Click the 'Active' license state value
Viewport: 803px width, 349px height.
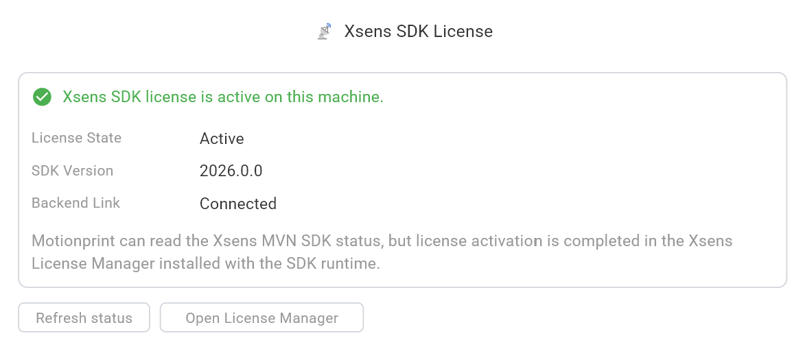point(222,139)
